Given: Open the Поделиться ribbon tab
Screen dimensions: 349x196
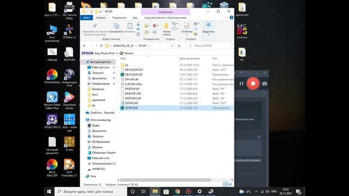Looking at the screenshot, I should pos(119,17).
